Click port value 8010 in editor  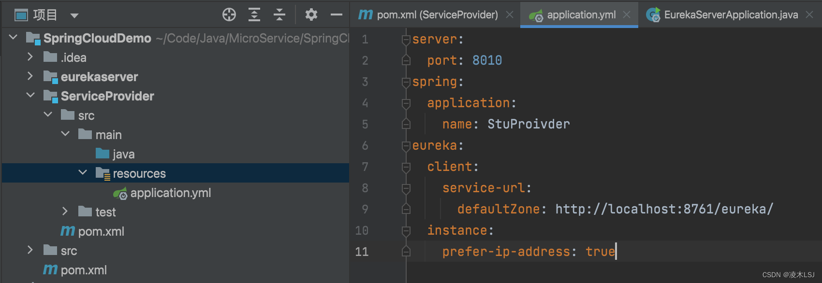click(487, 60)
